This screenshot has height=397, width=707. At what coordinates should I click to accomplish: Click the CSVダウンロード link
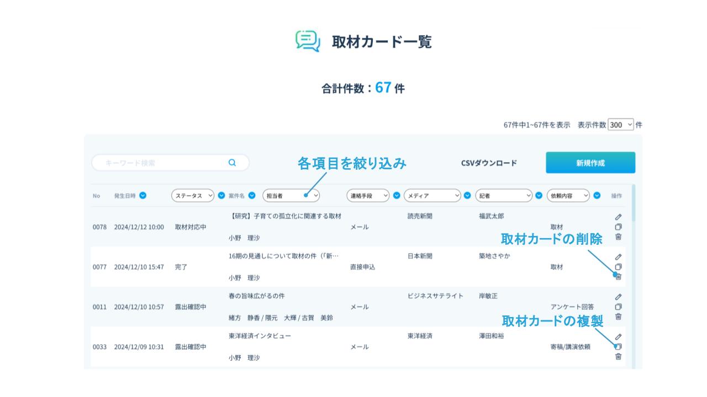coord(489,163)
